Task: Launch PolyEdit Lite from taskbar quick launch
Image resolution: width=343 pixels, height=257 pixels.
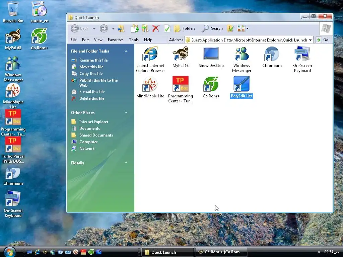Action: tap(99, 252)
